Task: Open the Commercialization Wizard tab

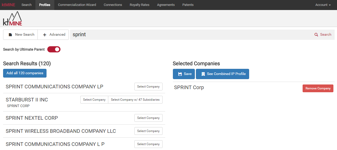Action: (77, 5)
